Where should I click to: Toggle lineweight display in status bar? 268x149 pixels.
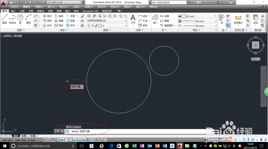click(x=88, y=140)
